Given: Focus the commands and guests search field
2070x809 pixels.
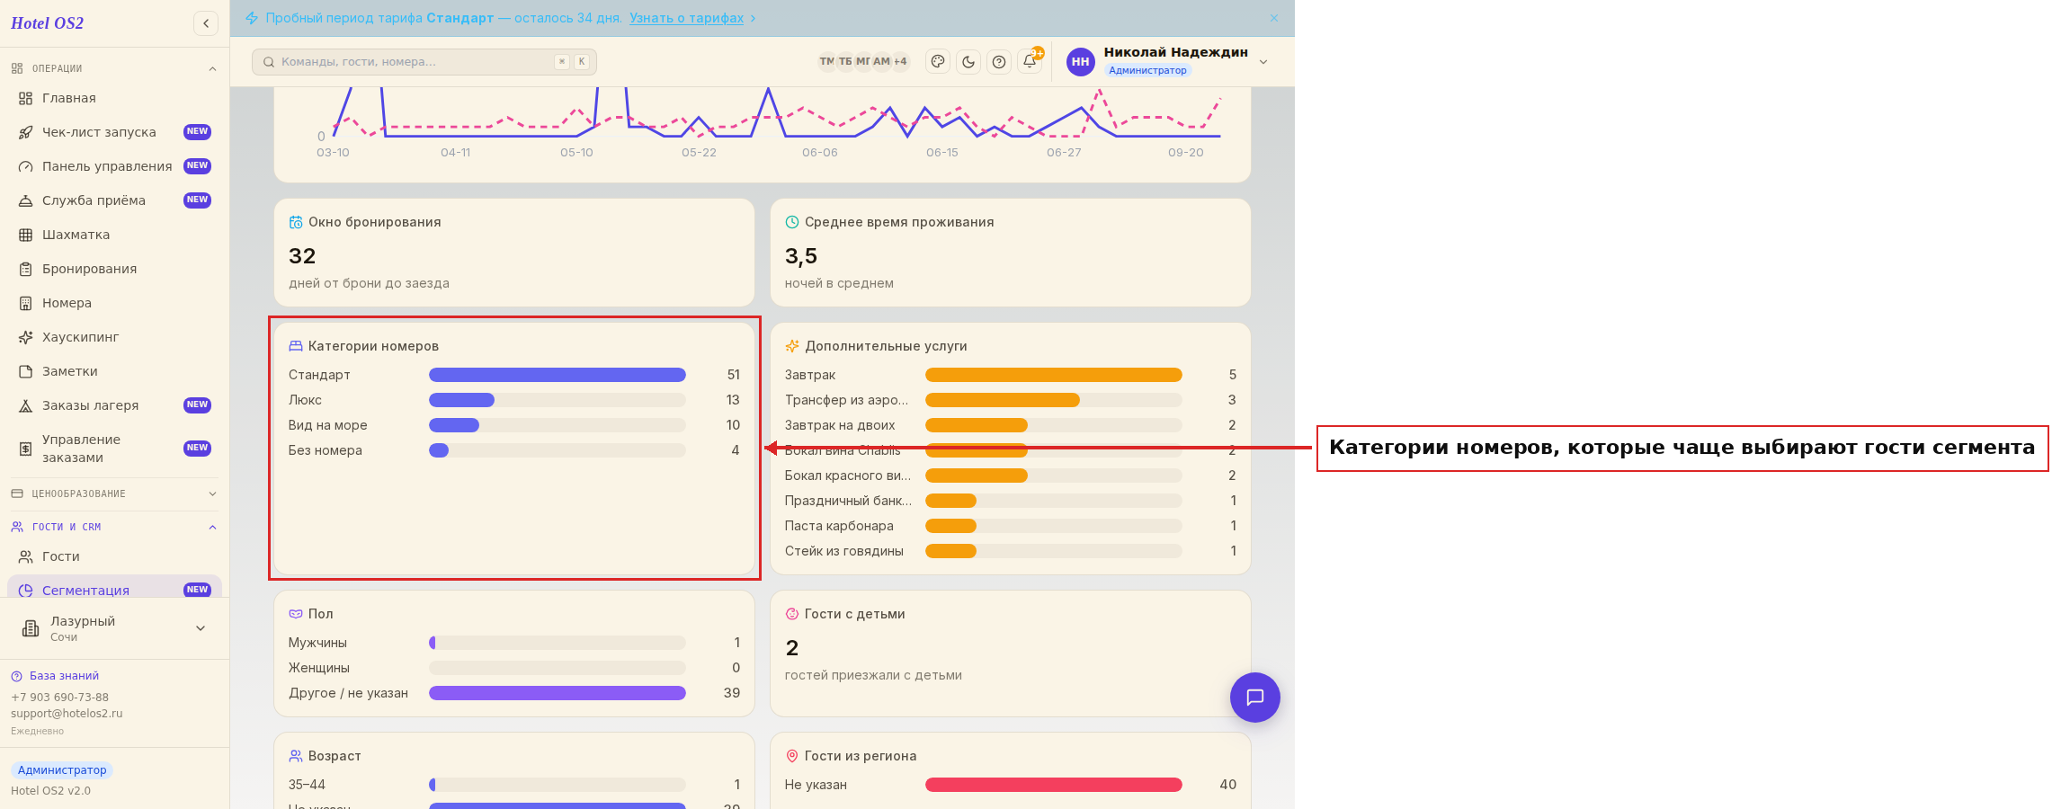Looking at the screenshot, I should pyautogui.click(x=424, y=62).
